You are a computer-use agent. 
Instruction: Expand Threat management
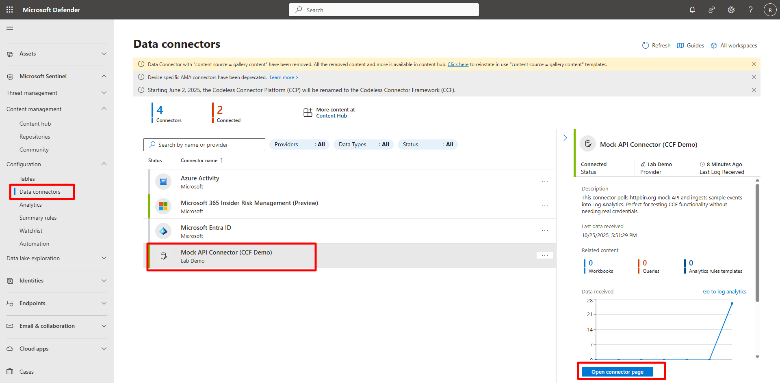click(104, 93)
